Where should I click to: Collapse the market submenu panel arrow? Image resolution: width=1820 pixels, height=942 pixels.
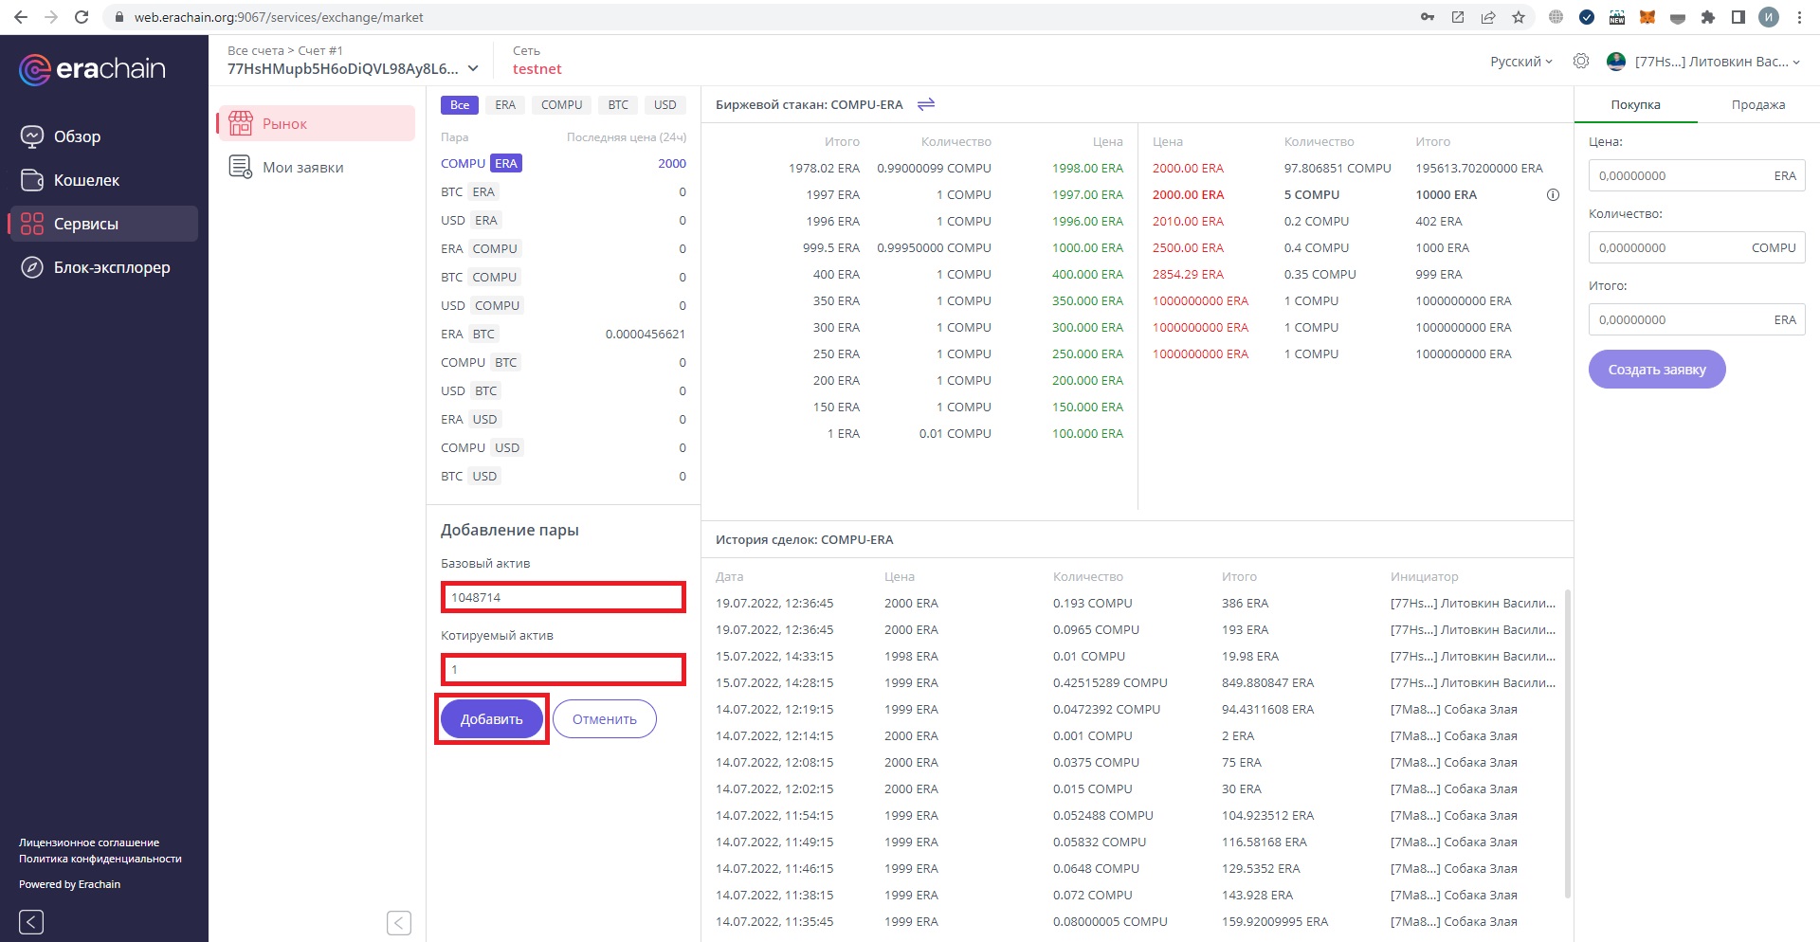(399, 922)
